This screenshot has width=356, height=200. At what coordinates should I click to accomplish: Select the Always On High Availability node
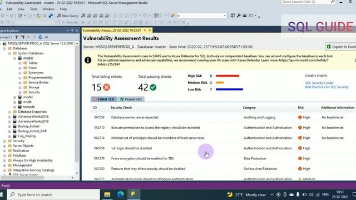tap(33, 161)
